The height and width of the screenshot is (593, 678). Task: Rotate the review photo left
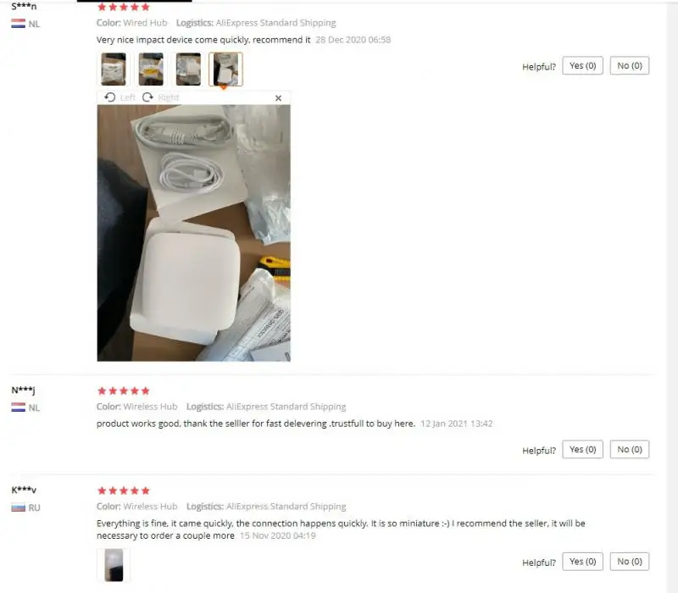coord(119,97)
